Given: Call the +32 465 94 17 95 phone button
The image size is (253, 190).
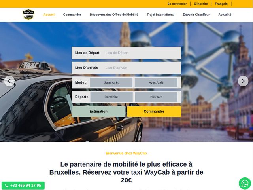Looking at the screenshot, I should click(x=23, y=186).
